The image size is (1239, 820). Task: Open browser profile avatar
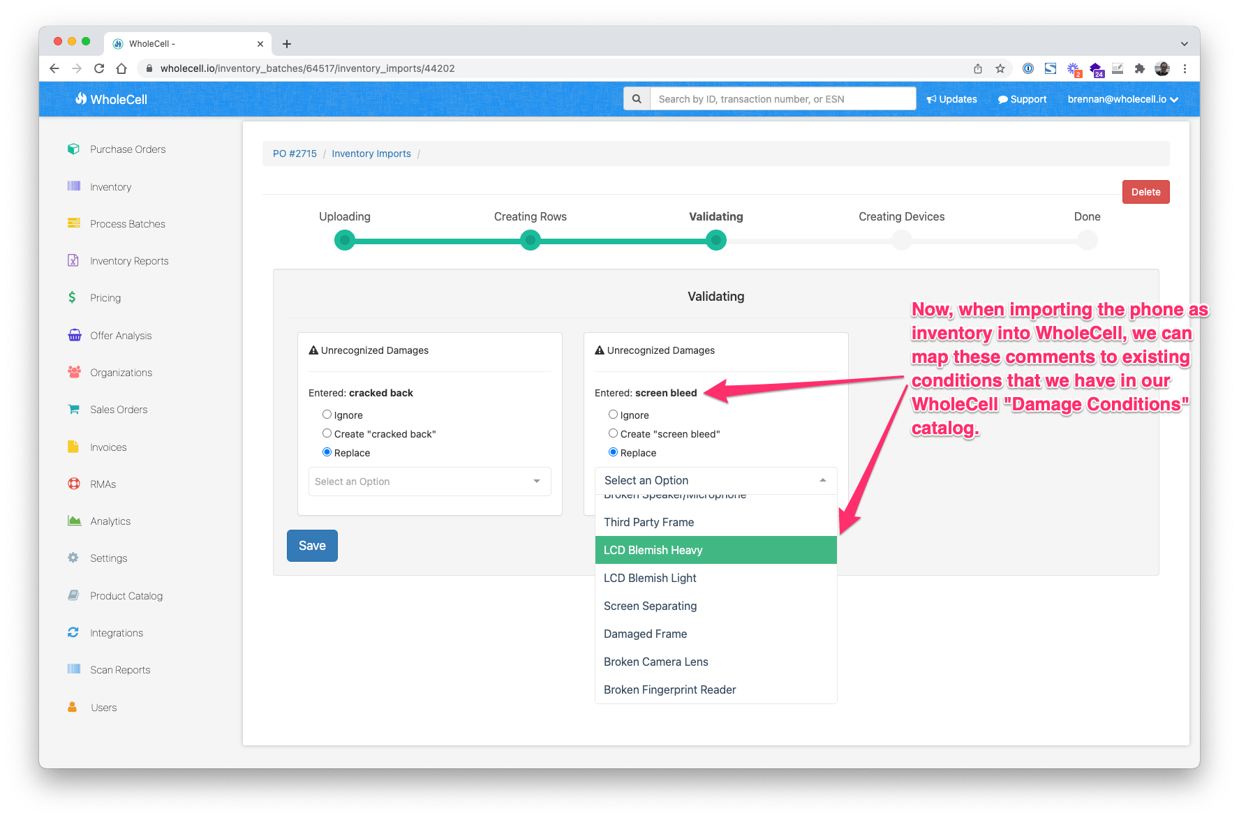(1162, 68)
